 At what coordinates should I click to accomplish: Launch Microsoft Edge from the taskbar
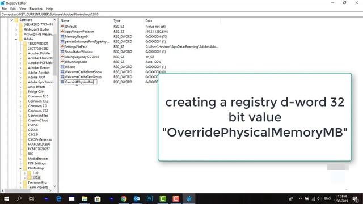(x=58, y=199)
